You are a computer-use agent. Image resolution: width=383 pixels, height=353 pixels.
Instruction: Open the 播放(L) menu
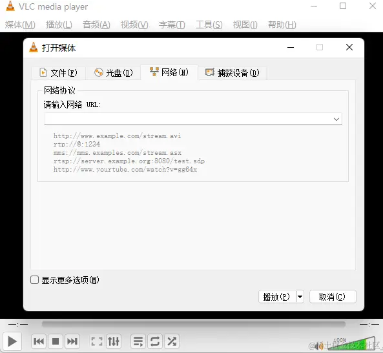tap(59, 25)
